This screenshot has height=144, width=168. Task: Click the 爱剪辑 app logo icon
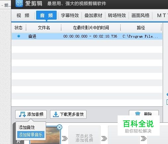pyautogui.click(x=19, y=3)
